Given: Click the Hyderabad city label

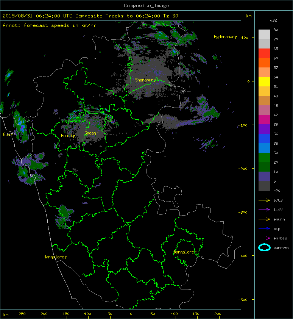Looking at the screenshot, I should pos(224,37).
